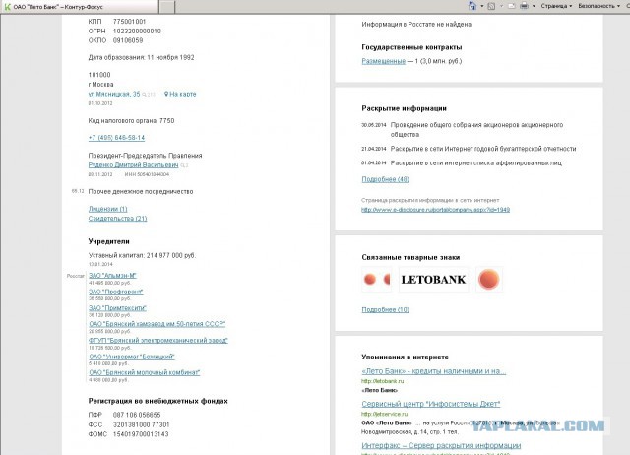
Task: Click Дата образования: 11 ноября 1992 text
Action: [x=141, y=57]
